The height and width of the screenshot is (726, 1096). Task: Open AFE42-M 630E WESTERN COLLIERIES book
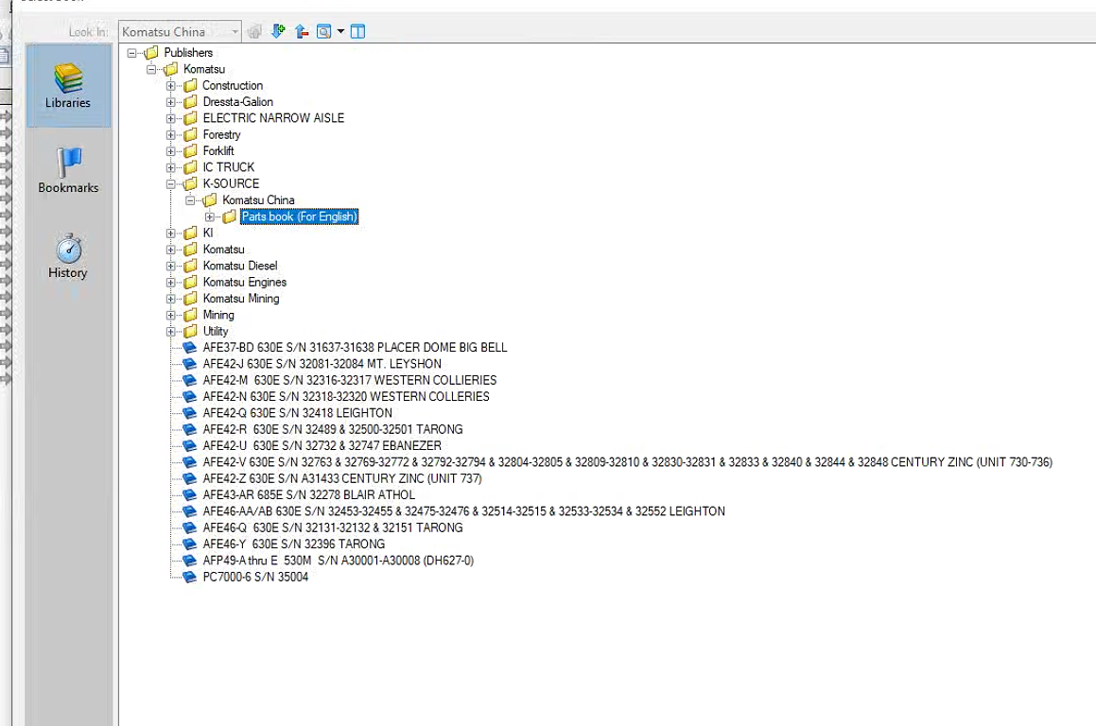[350, 381]
